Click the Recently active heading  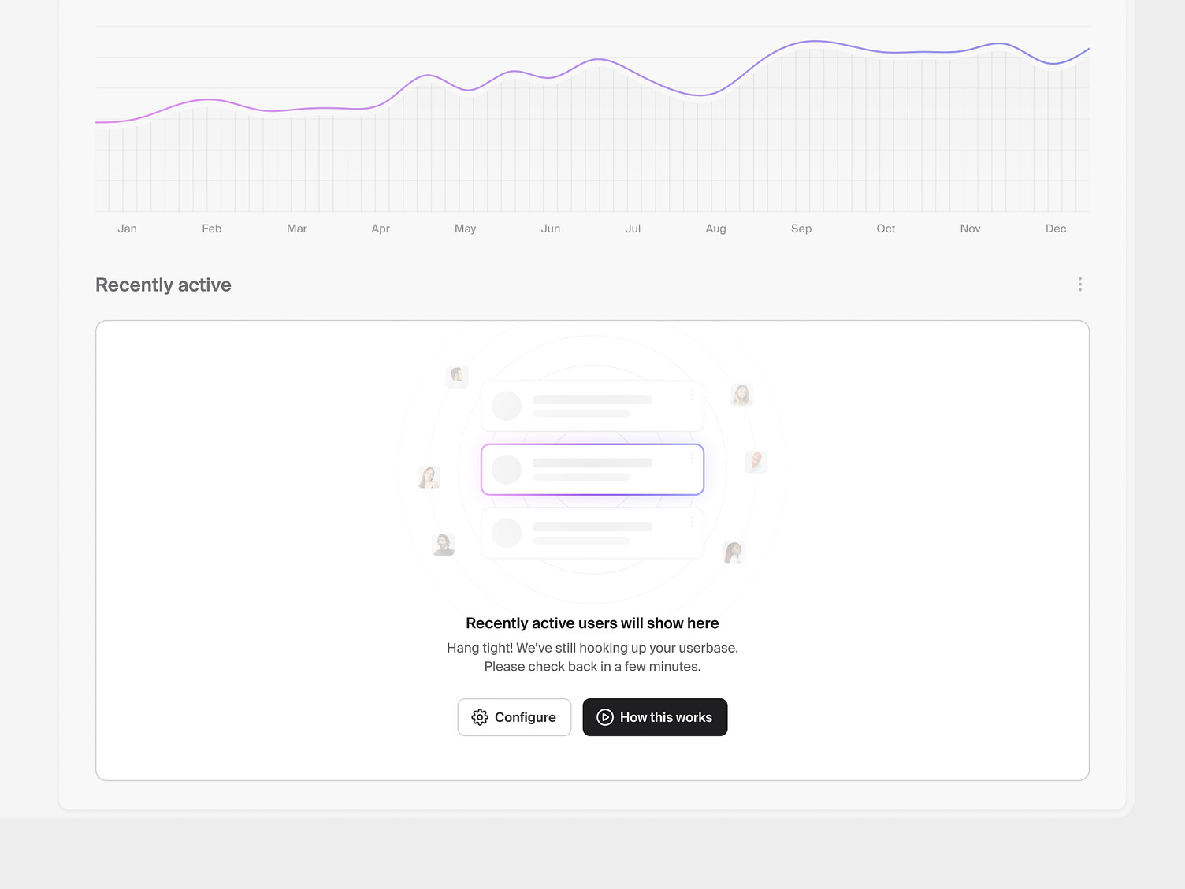[163, 285]
